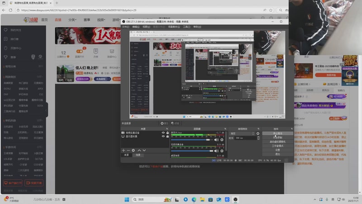Go back in the browser
The image size is (362, 204).
coord(4,10)
